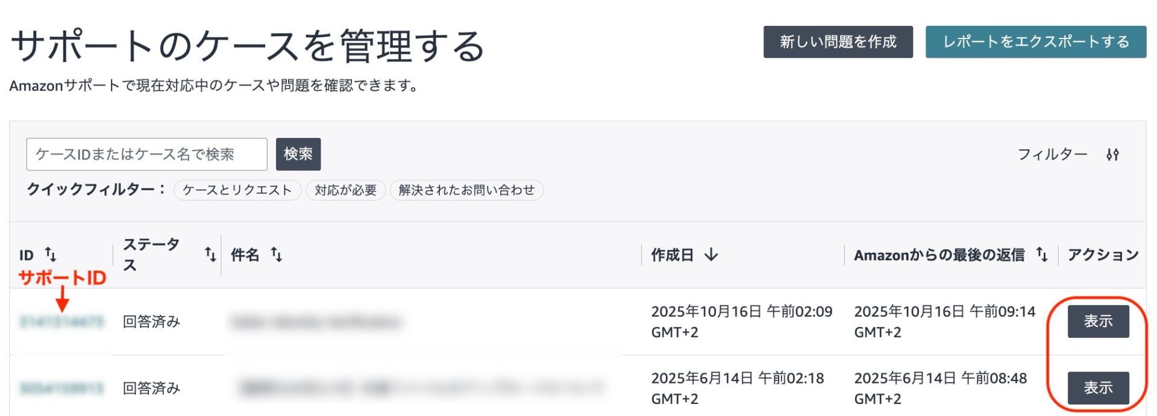Open the second blurred case ID link
Image resolution: width=1157 pixels, height=416 pixels.
61,388
